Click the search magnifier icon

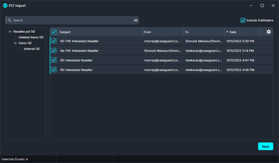click(x=10, y=20)
